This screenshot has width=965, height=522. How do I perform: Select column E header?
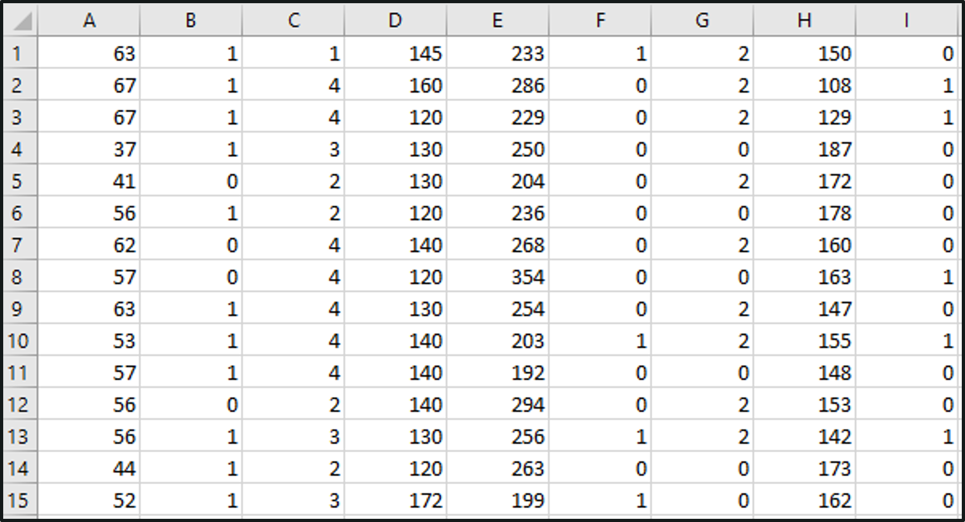tap(497, 20)
